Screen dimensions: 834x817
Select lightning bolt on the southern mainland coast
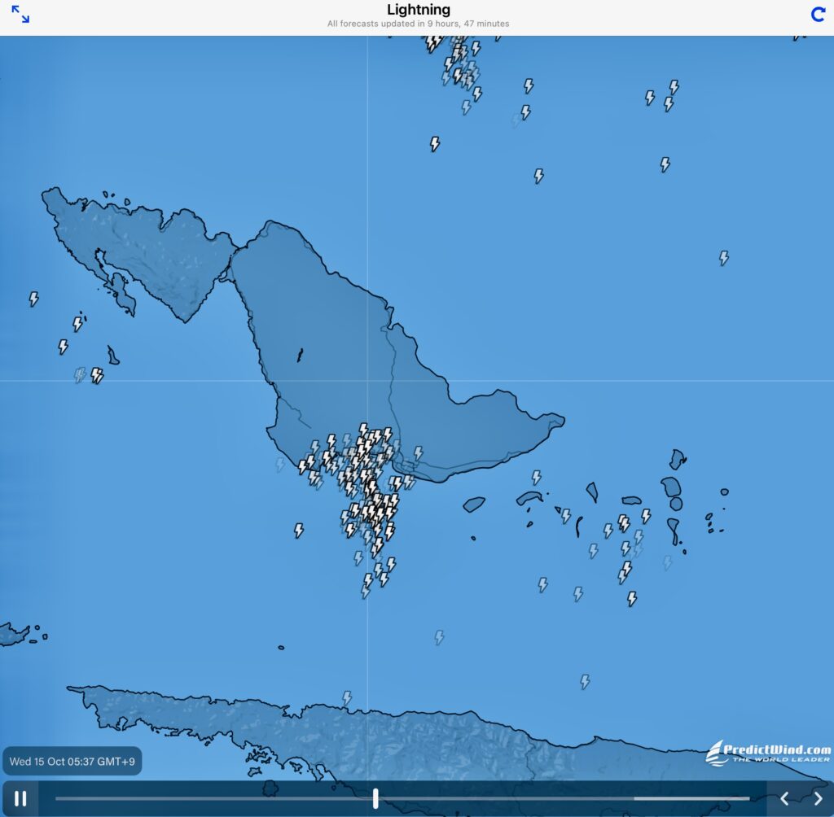pyautogui.click(x=347, y=697)
